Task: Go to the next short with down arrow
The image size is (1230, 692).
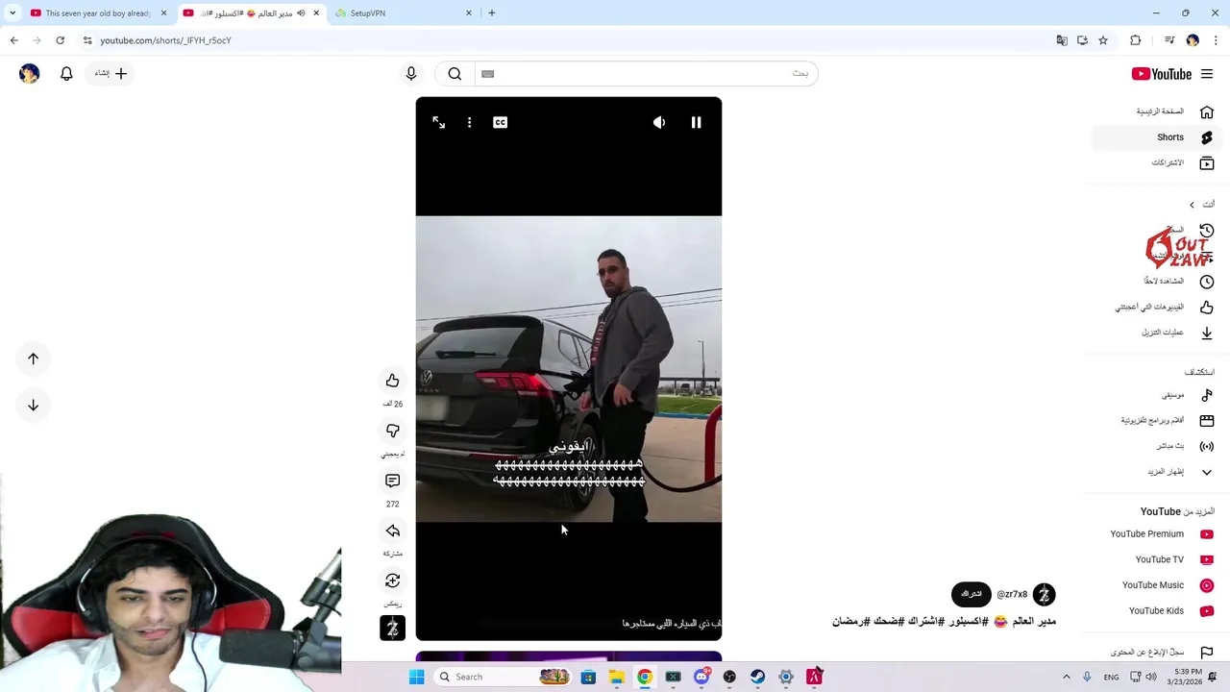Action: 33,405
